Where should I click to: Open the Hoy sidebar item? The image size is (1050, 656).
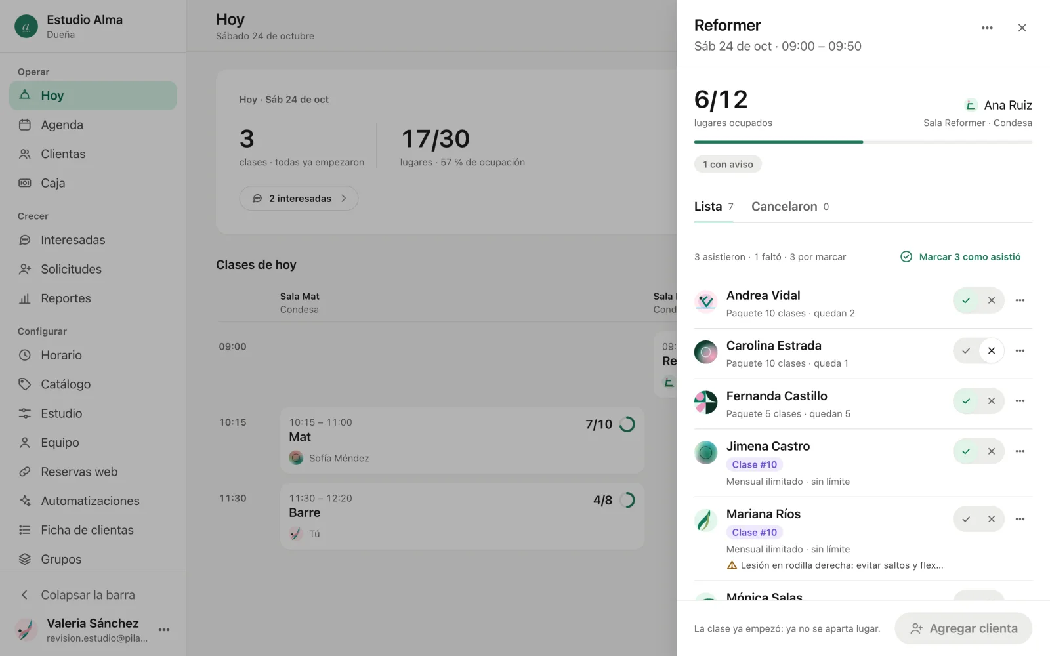93,96
